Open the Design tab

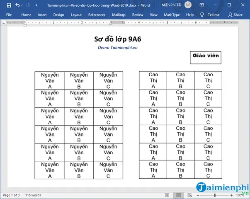(x=59, y=15)
